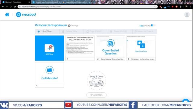Open the user profile avatar
This screenshot has width=193, height=109.
tap(187, 15)
